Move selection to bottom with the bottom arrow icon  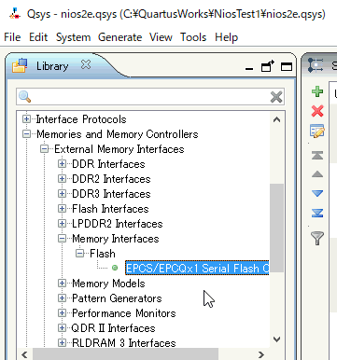317,213
